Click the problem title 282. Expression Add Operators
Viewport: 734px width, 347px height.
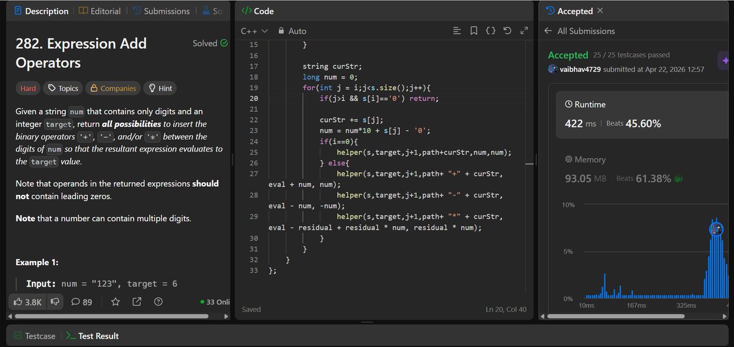coord(81,53)
